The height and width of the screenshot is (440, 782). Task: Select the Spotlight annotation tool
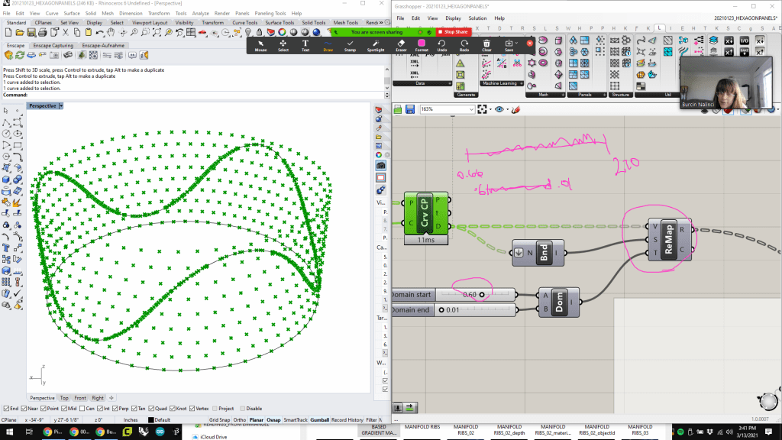point(375,44)
